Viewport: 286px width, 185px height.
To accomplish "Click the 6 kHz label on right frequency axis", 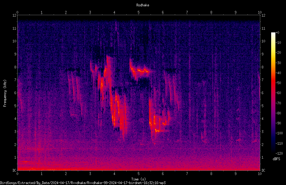I will pyautogui.click(x=262, y=93).
